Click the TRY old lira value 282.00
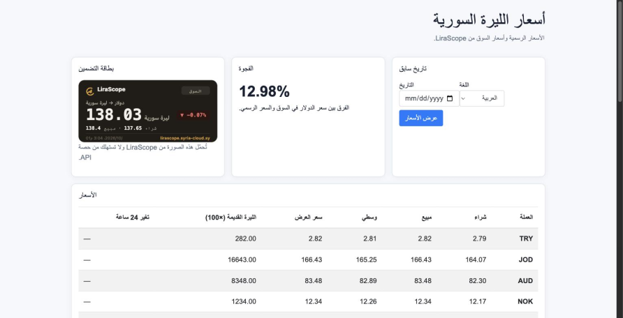This screenshot has height=318, width=623. [246, 238]
